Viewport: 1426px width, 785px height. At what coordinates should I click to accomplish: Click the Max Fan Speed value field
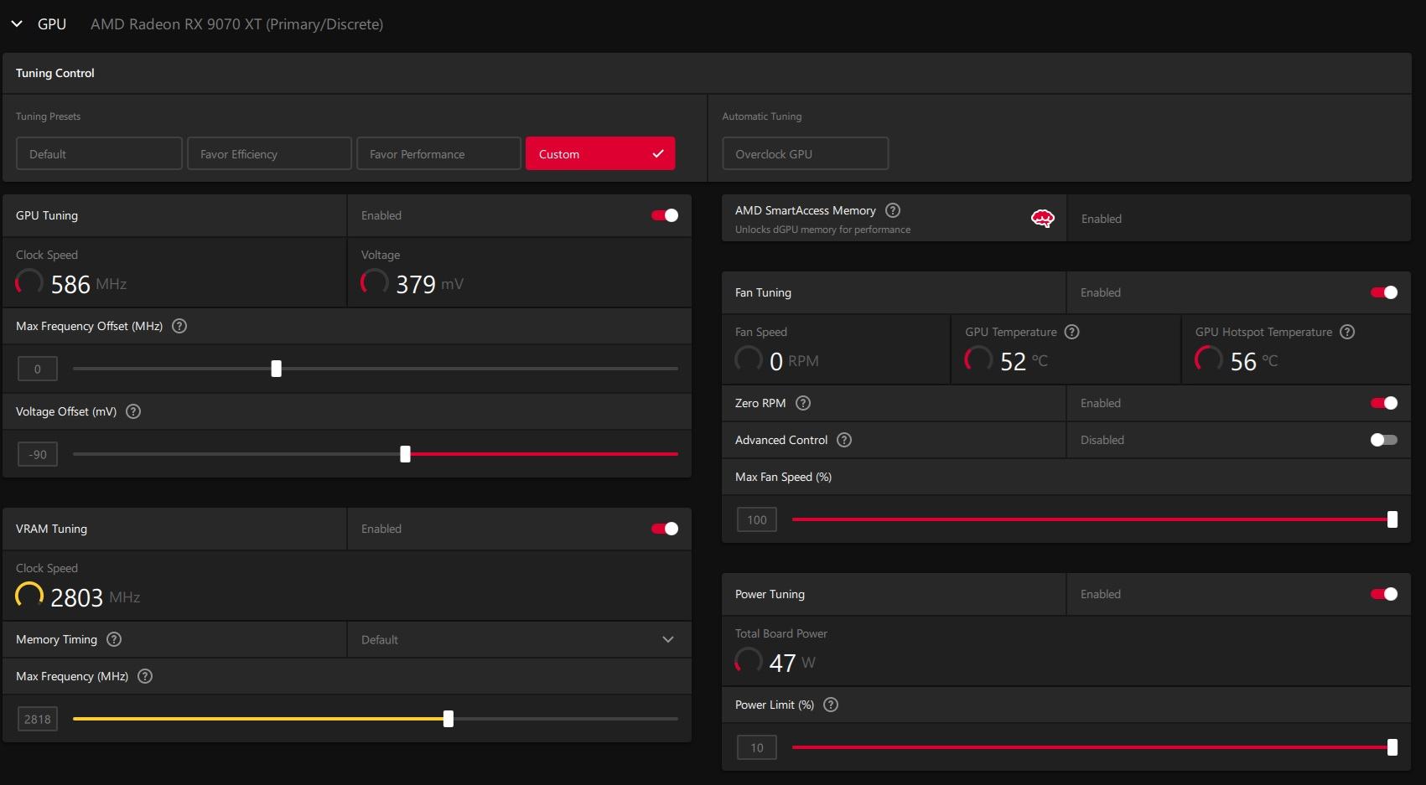[x=757, y=519]
